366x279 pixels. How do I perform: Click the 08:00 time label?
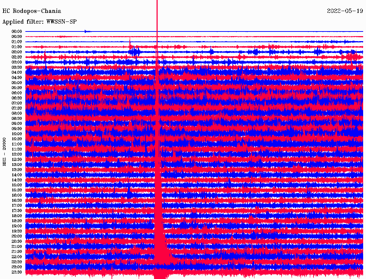point(17,113)
